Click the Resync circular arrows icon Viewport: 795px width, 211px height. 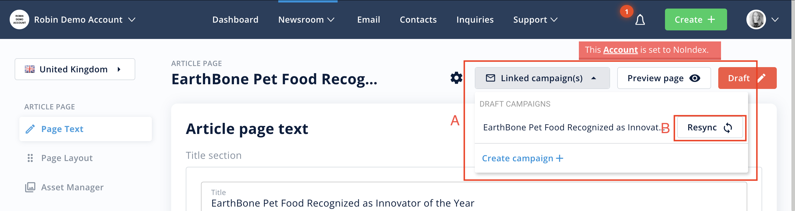pos(728,128)
